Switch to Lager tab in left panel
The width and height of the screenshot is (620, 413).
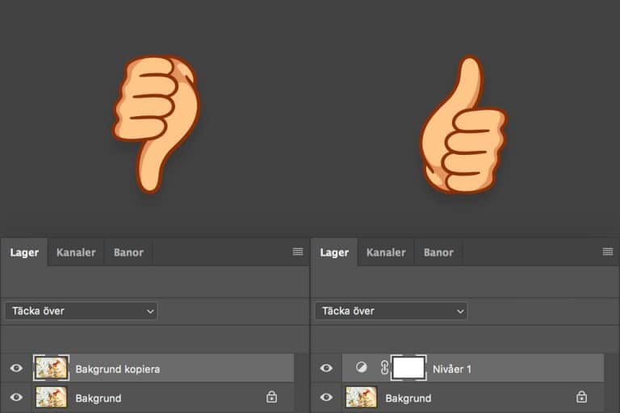[x=24, y=252]
